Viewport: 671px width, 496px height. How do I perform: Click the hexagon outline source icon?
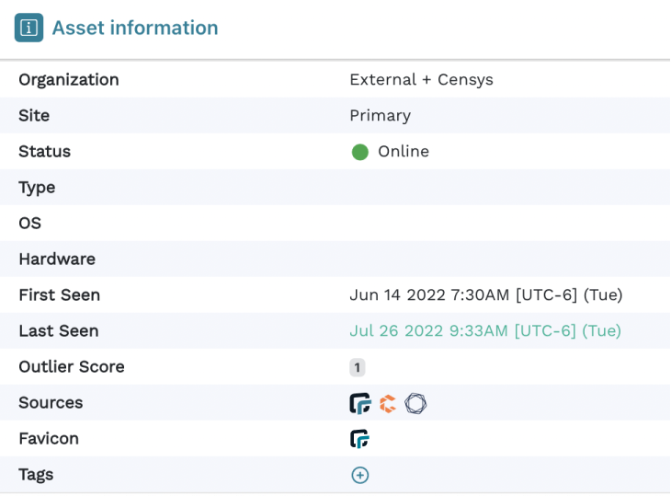coord(415,403)
